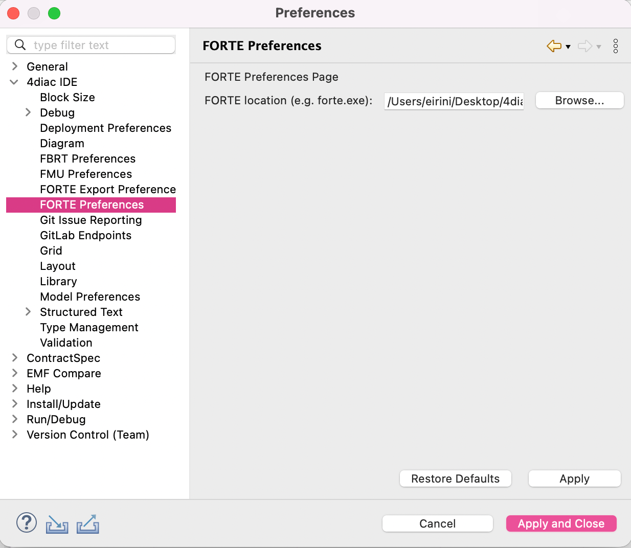Select General in the preferences tree
The image size is (631, 548).
(48, 66)
